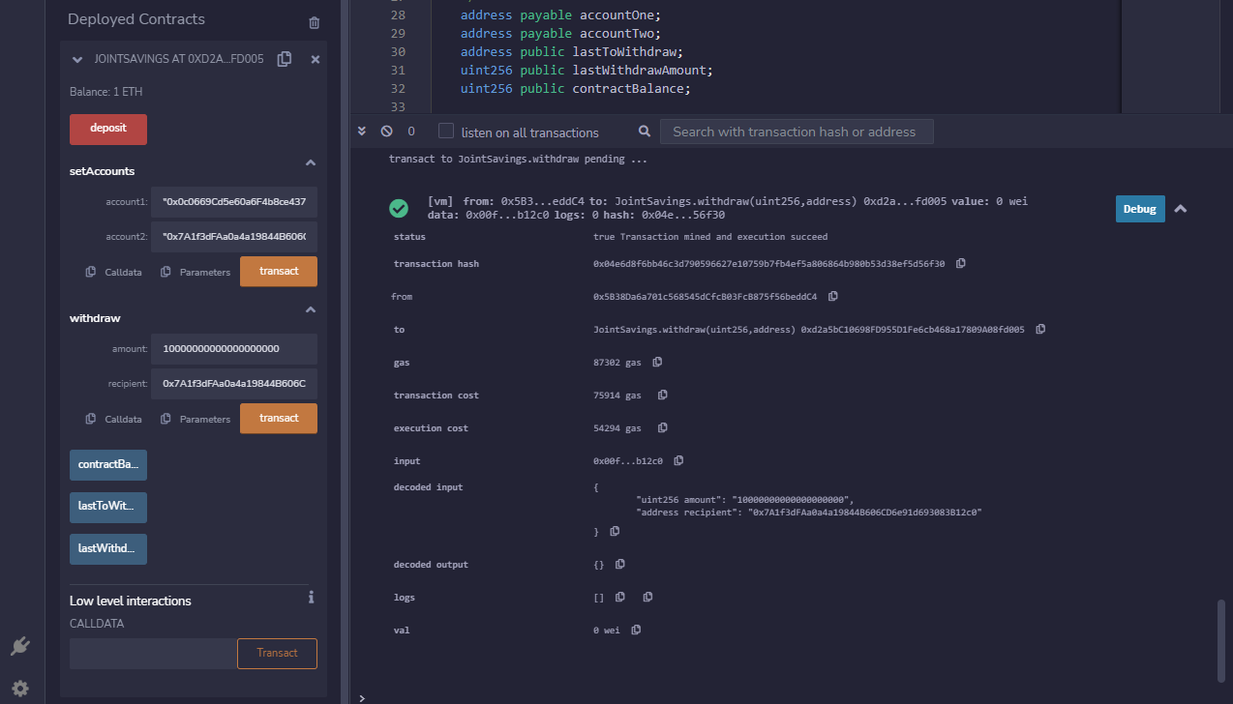Copy the logs value first icon
Image resolution: width=1233 pixels, height=704 pixels.
(620, 597)
